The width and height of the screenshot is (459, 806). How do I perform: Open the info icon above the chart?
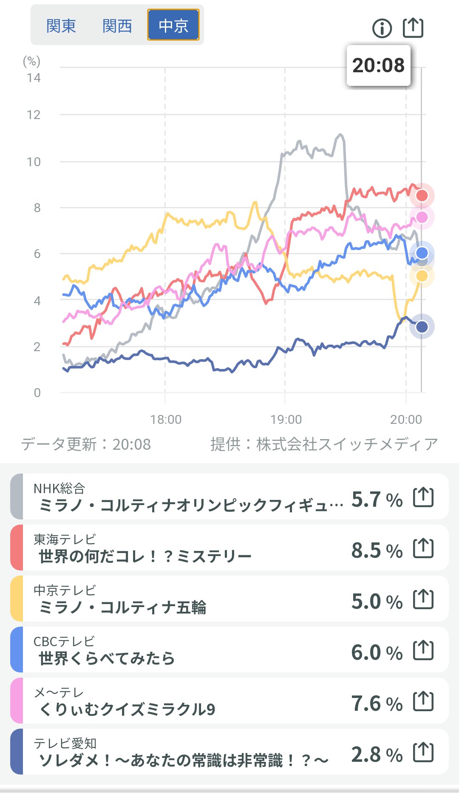[x=382, y=28]
